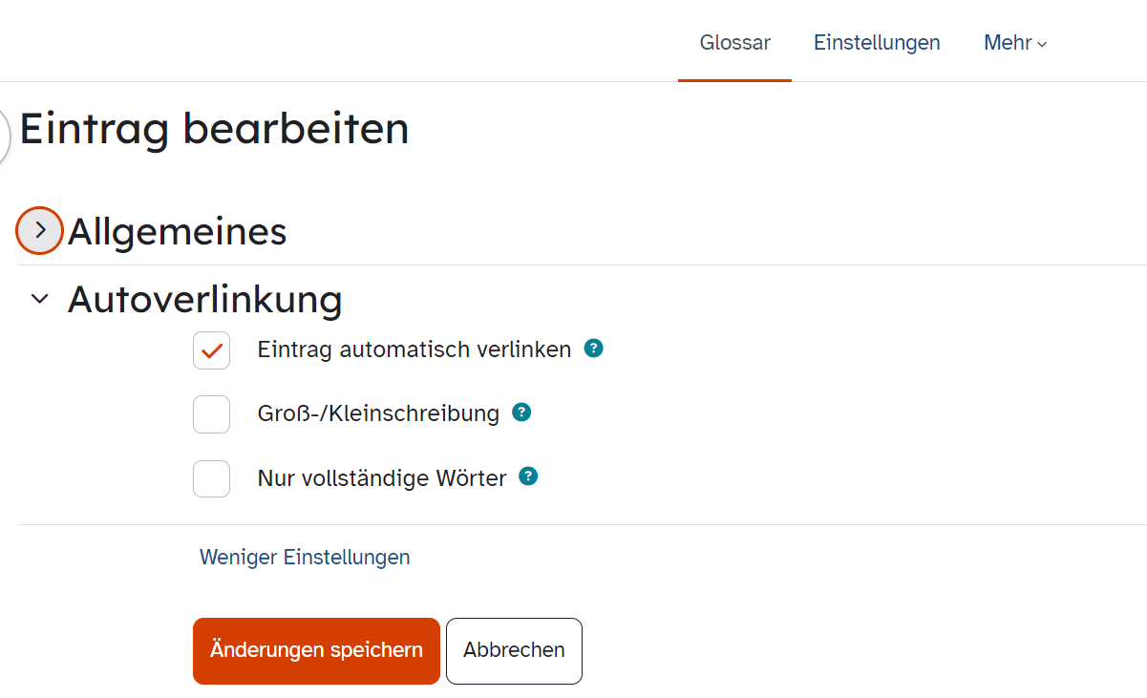Screen dimensions: 1147x698
Task: Tick the Nur vollständige Wörter checkbox
Action: pyautogui.click(x=211, y=478)
